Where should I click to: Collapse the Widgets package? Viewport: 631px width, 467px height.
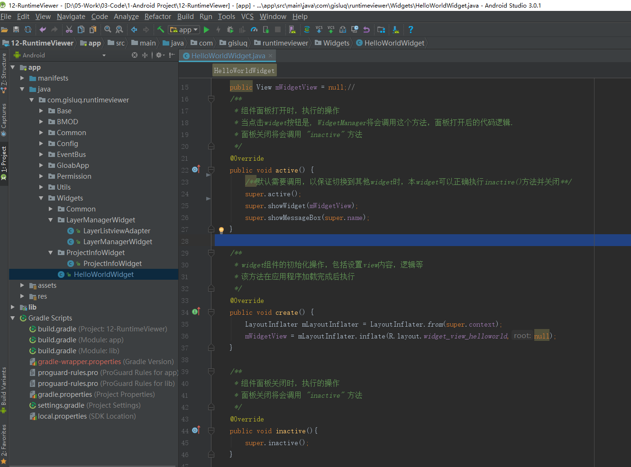click(41, 198)
